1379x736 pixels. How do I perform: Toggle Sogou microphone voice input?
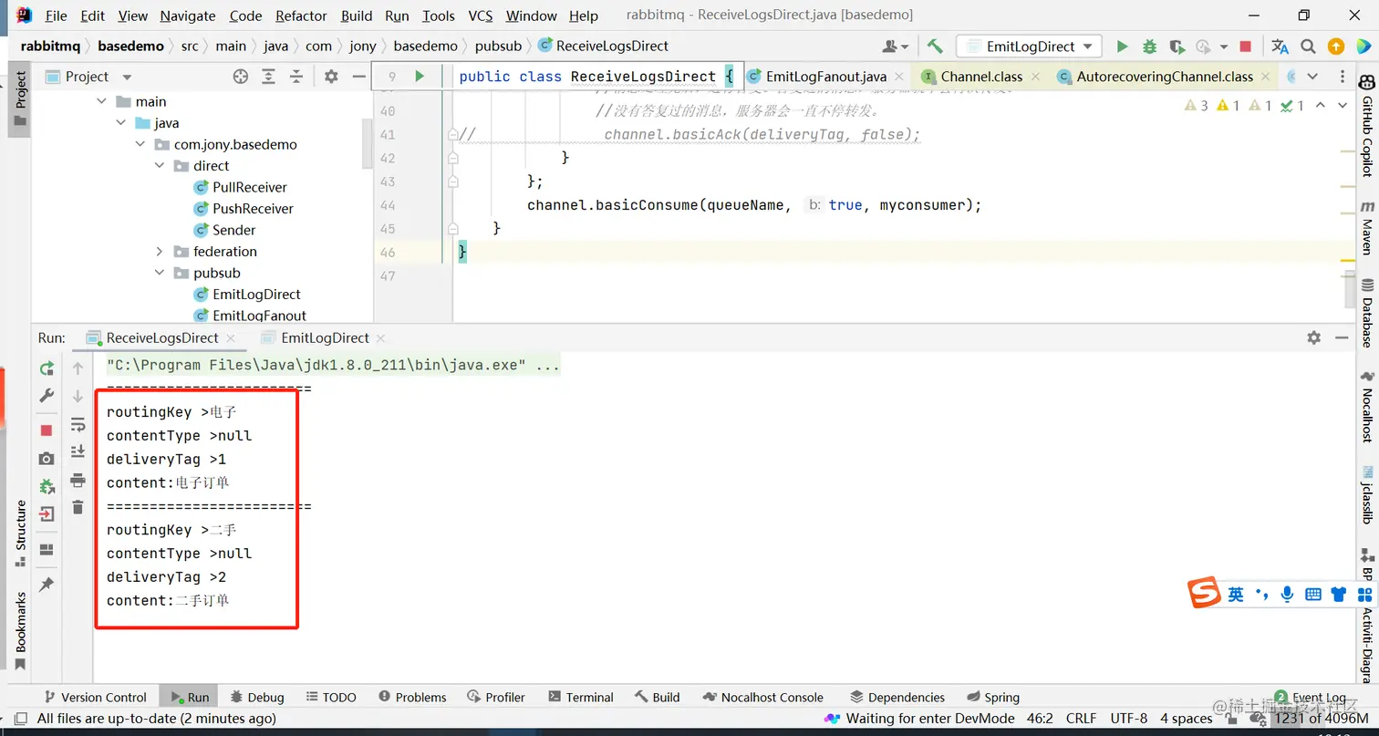click(1287, 595)
